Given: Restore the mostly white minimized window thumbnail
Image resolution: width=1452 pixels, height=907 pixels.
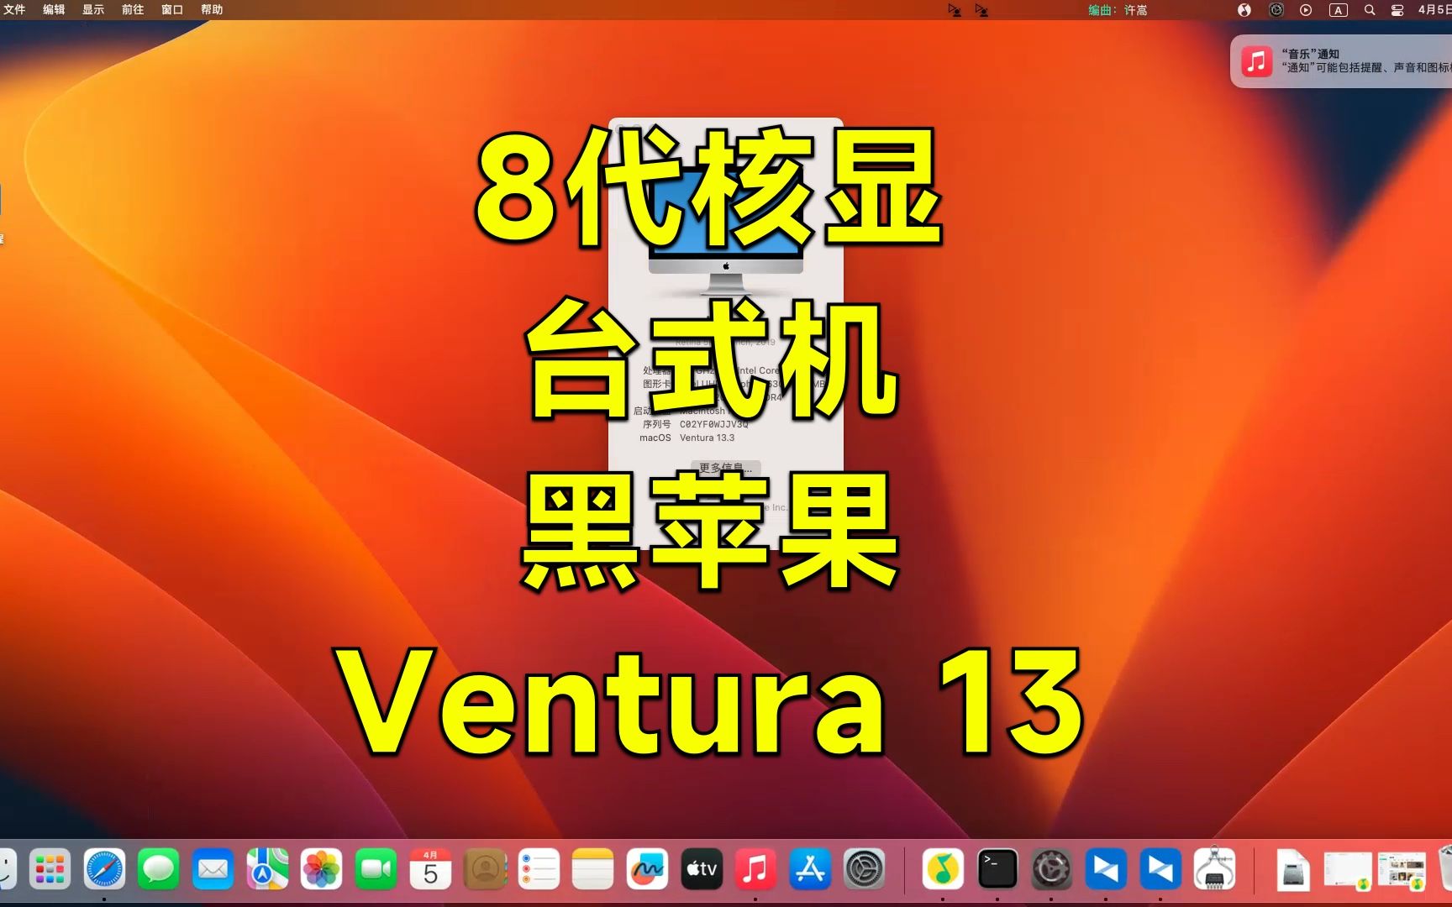Looking at the screenshot, I should (1347, 870).
